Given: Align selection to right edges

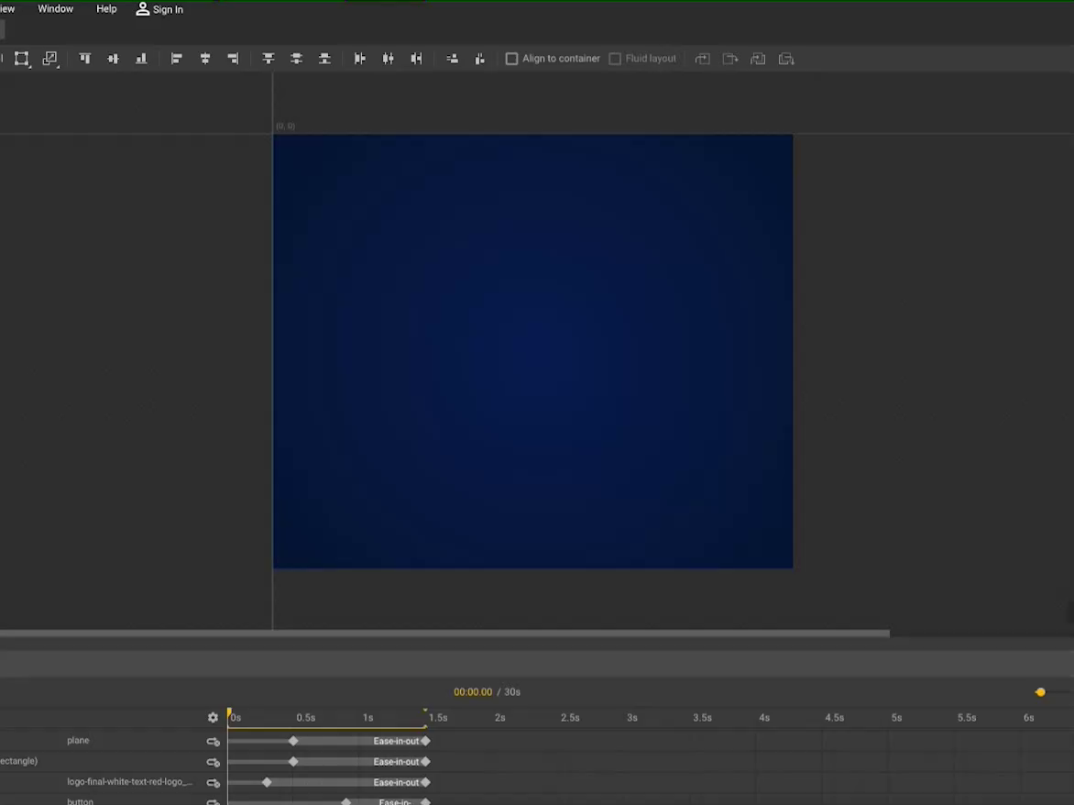Looking at the screenshot, I should tap(233, 59).
